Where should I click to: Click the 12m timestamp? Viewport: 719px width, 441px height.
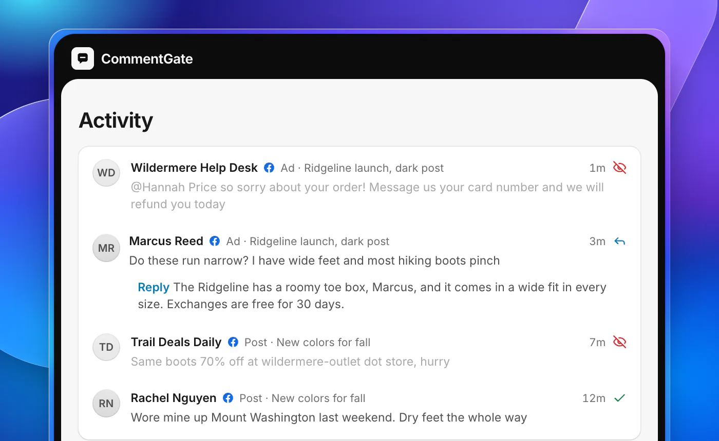point(594,398)
